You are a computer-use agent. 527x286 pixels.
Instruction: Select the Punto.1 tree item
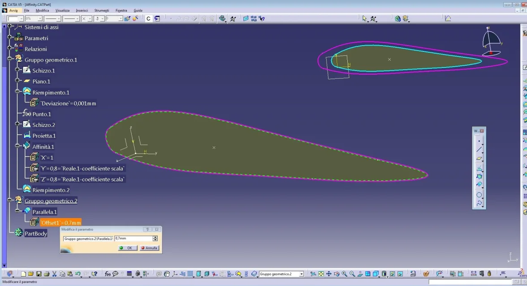coord(41,114)
